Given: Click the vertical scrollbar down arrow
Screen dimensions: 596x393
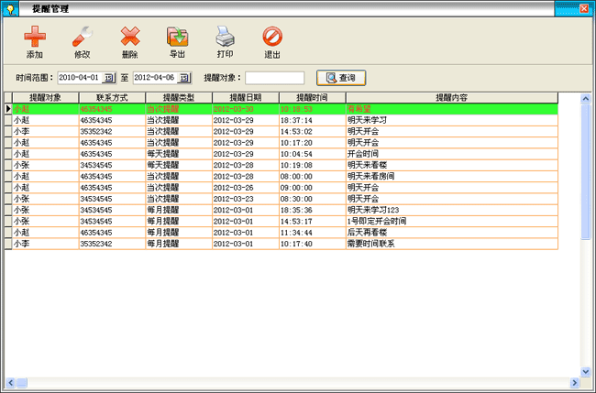Looking at the screenshot, I should click(586, 370).
